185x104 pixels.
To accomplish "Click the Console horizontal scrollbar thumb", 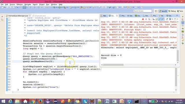I will (113, 65).
